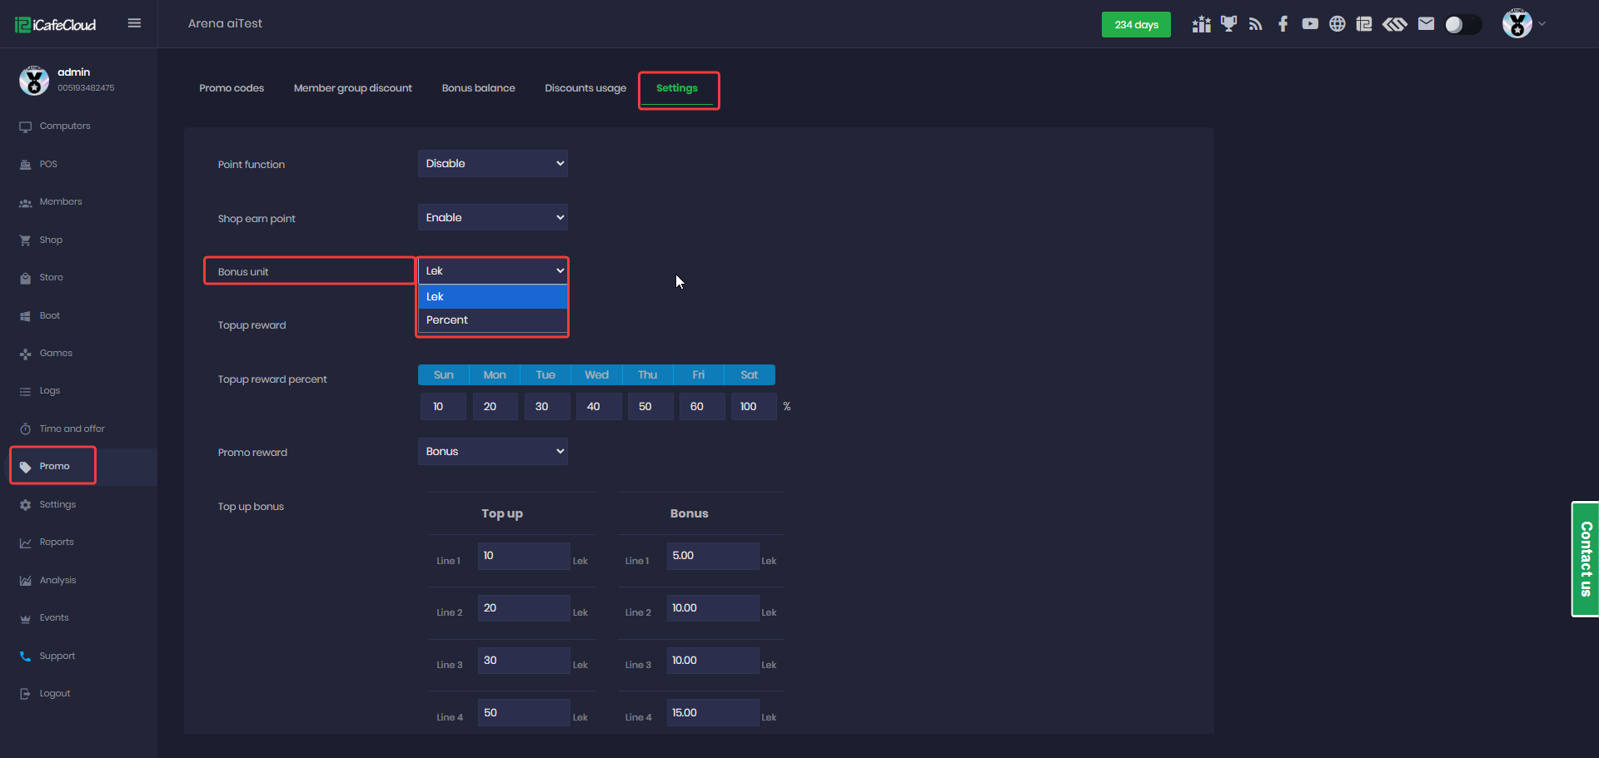This screenshot has width=1599, height=758.
Task: Click the Sunday reward percent field
Action: pos(443,407)
